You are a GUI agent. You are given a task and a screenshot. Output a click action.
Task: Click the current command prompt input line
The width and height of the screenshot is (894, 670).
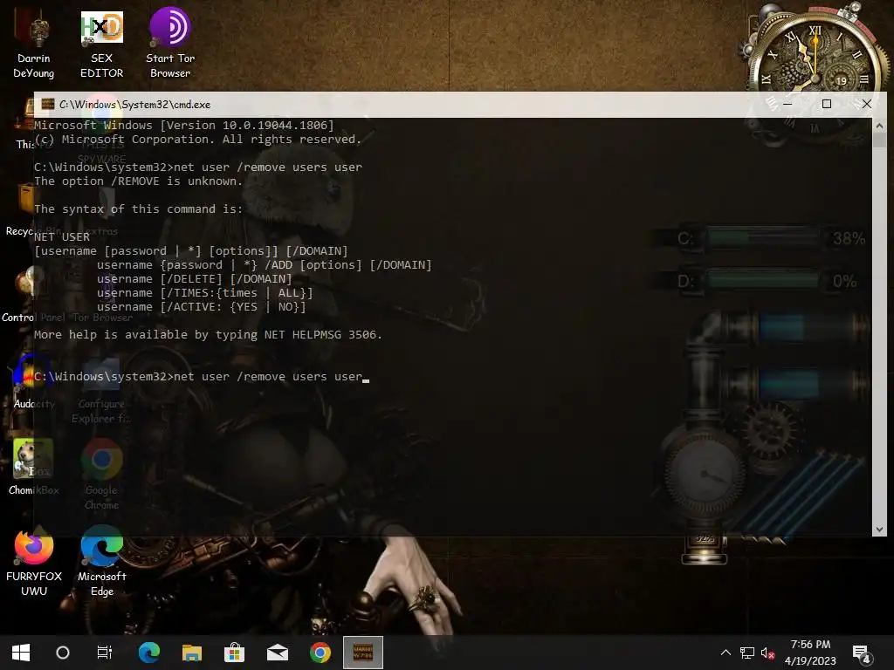pos(201,377)
